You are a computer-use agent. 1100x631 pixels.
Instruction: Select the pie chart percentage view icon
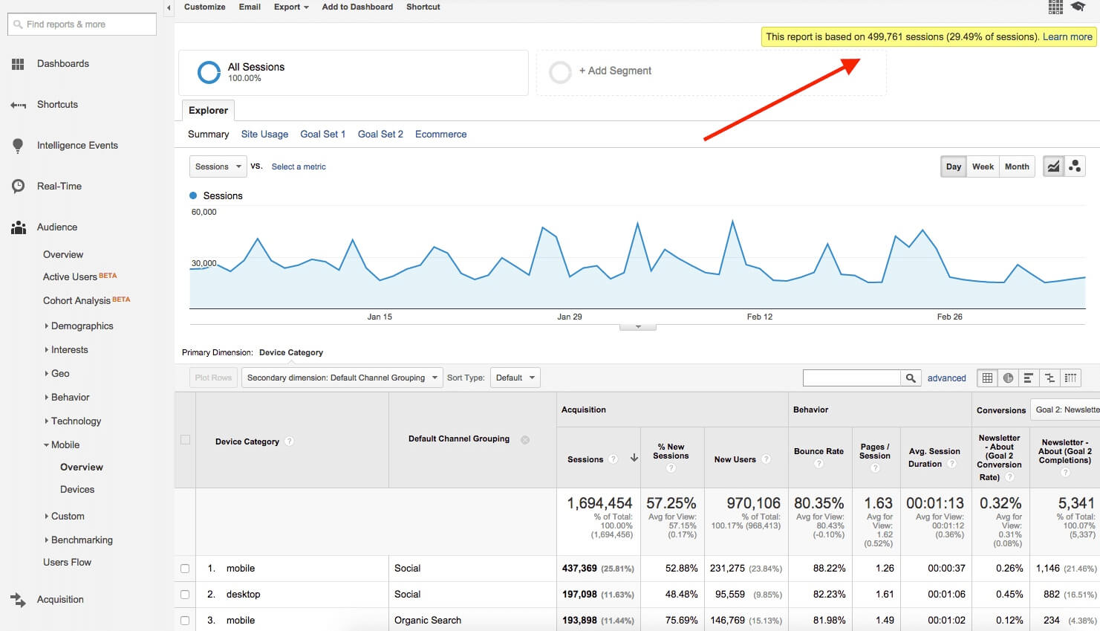1008,378
